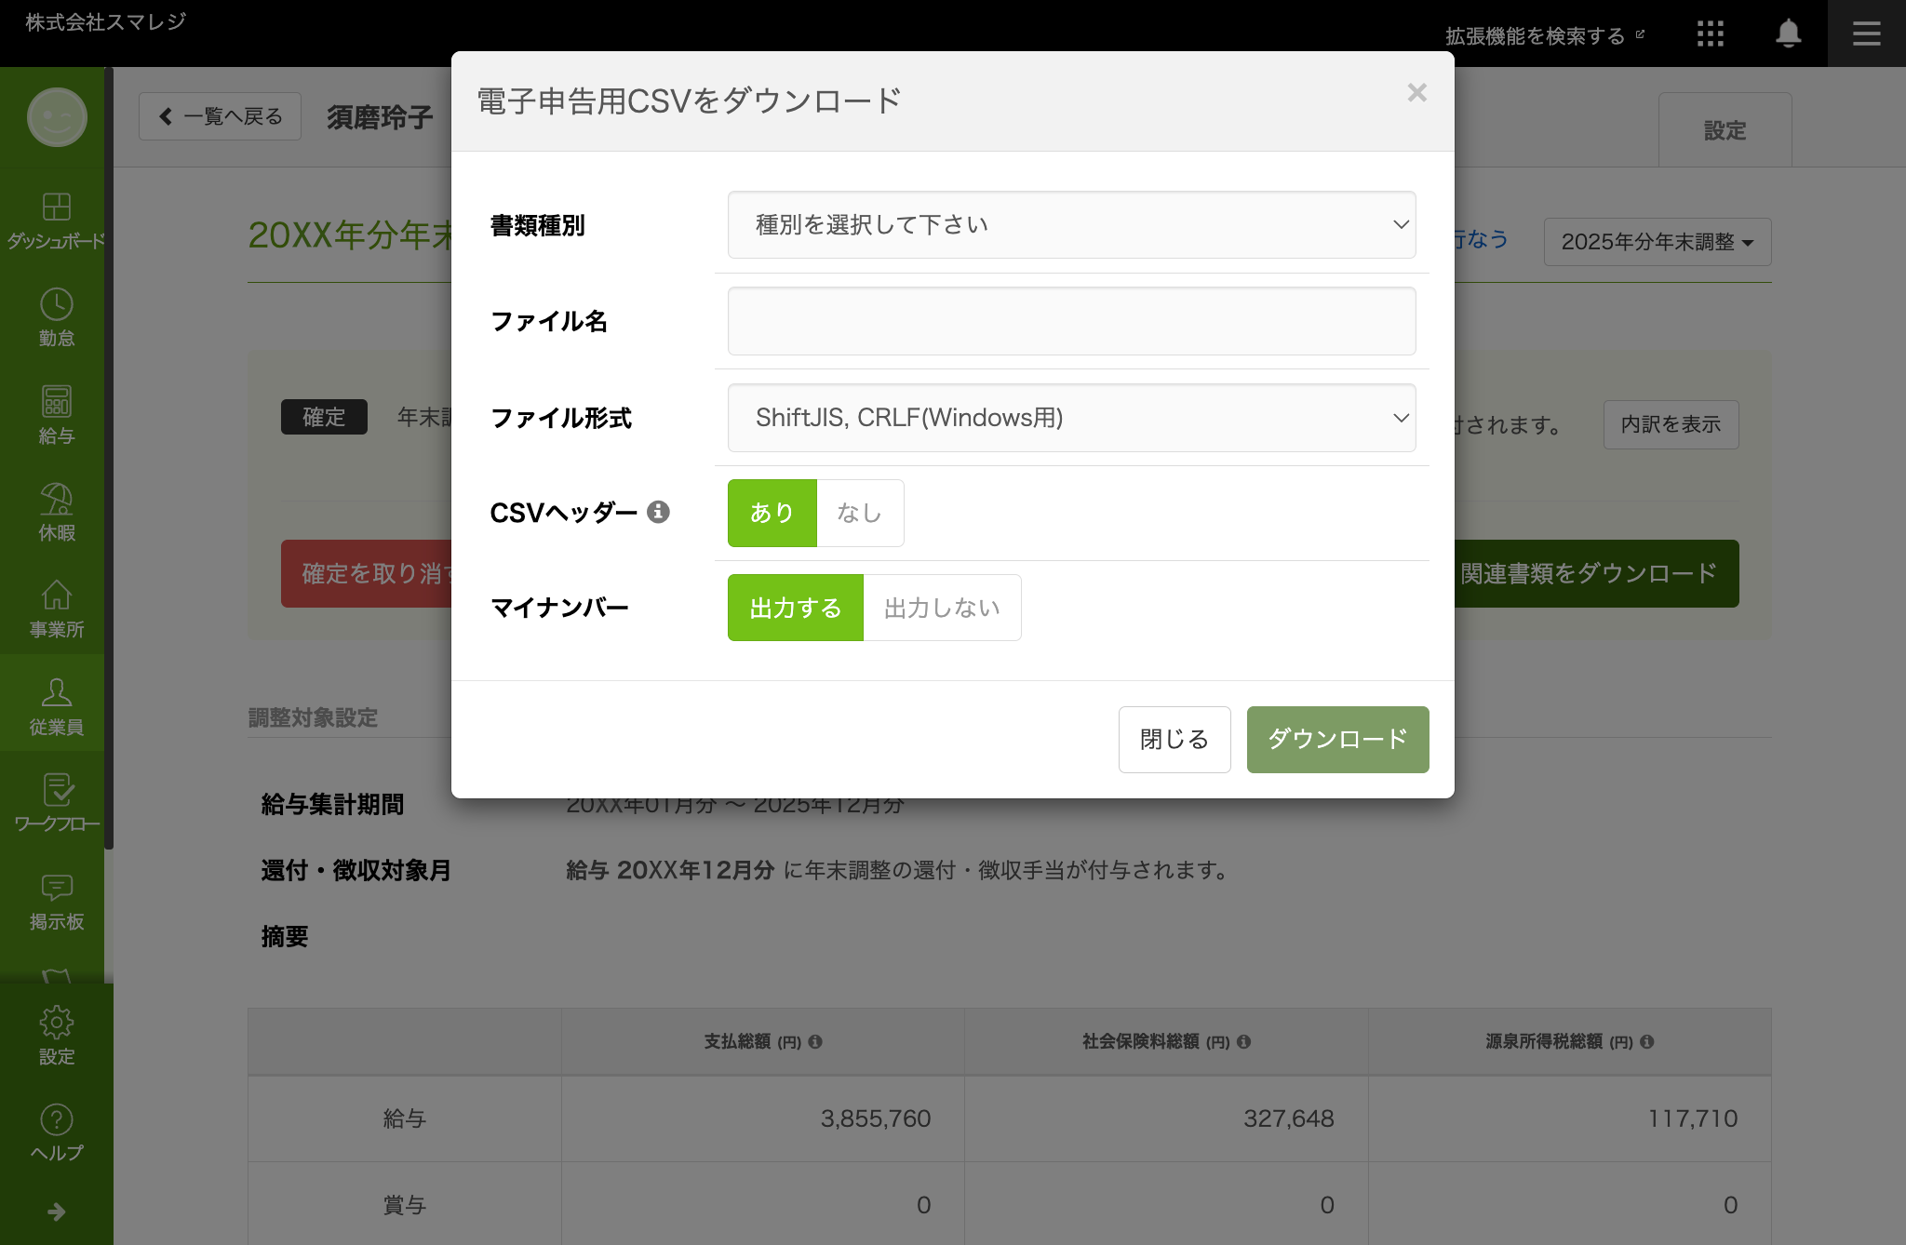The image size is (1906, 1245).
Task: Set CSVヘッダー to なし
Action: pos(859,513)
